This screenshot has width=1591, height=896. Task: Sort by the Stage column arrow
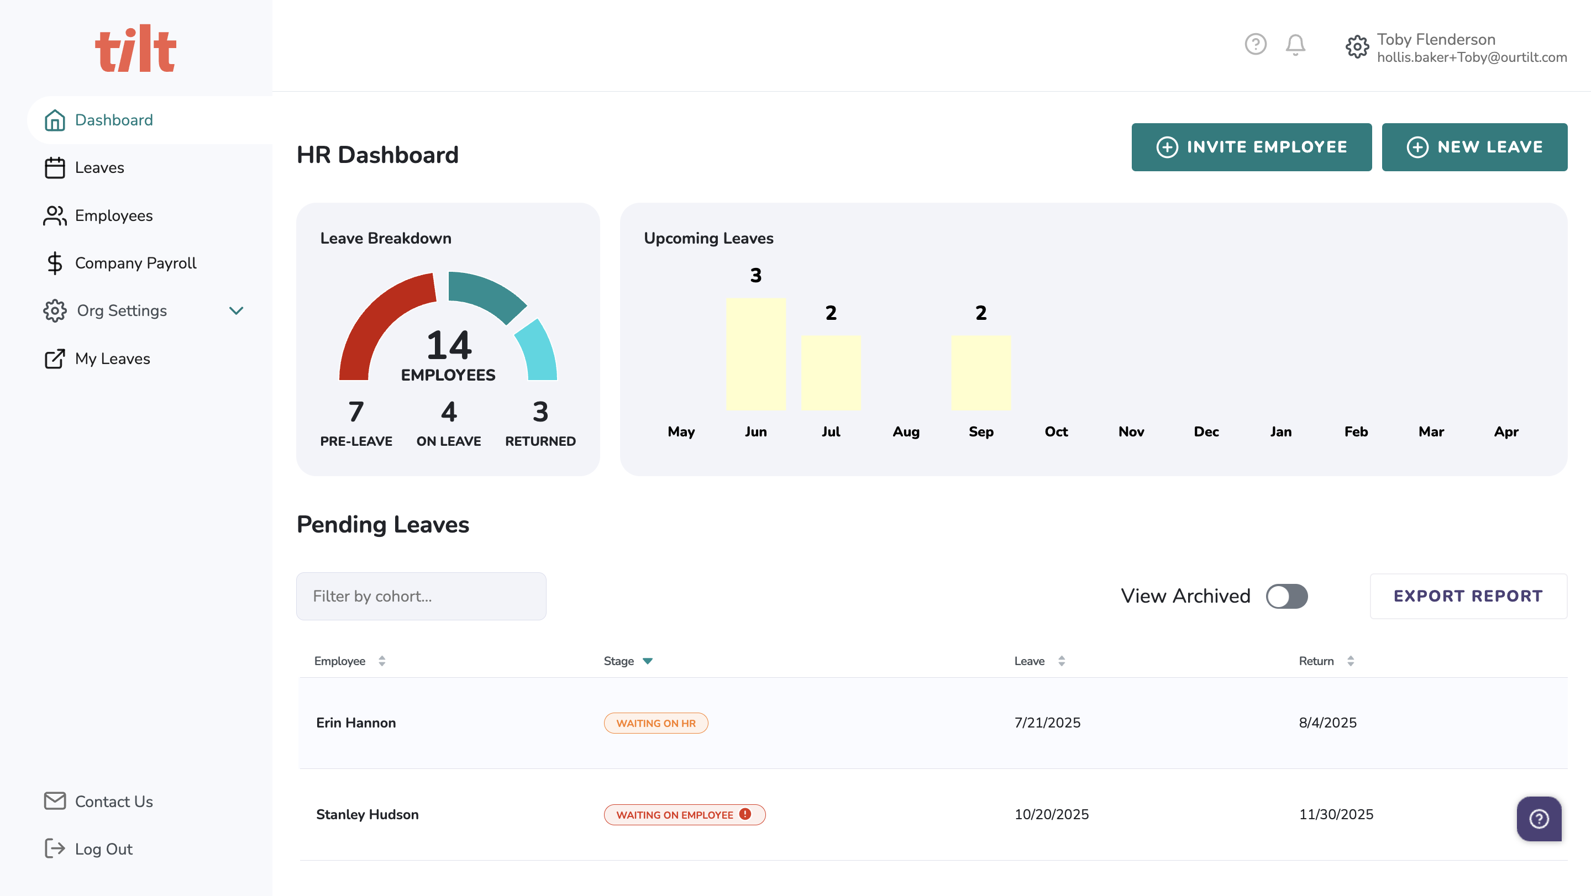pos(647,661)
